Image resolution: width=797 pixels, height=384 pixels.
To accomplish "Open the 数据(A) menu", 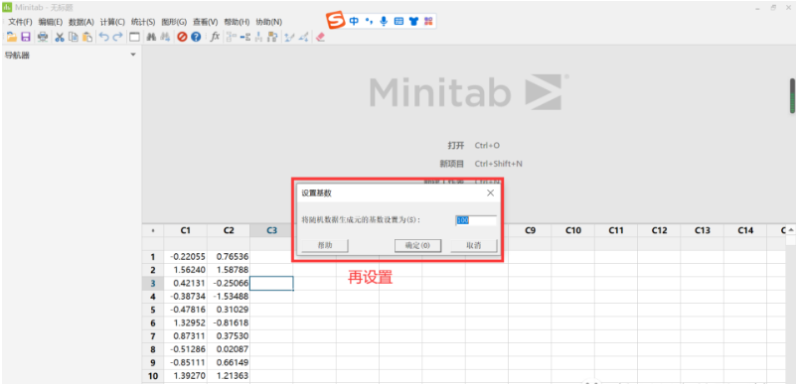I will pyautogui.click(x=81, y=22).
